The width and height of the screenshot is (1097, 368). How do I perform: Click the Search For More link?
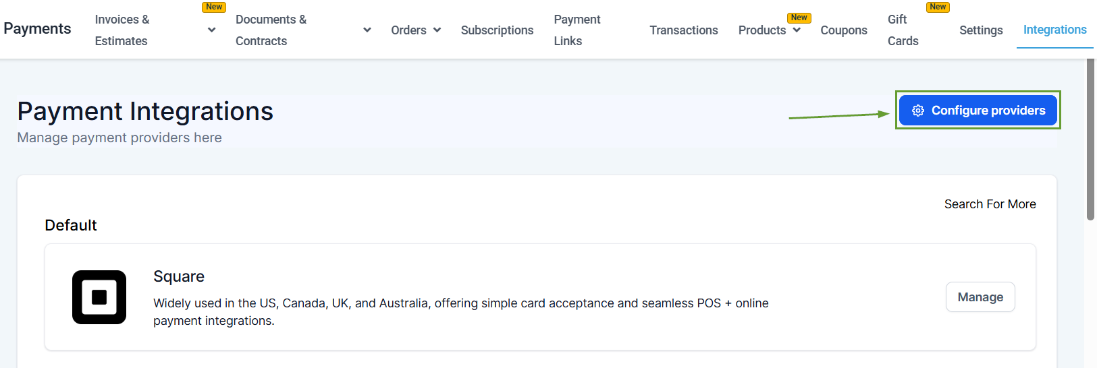990,204
